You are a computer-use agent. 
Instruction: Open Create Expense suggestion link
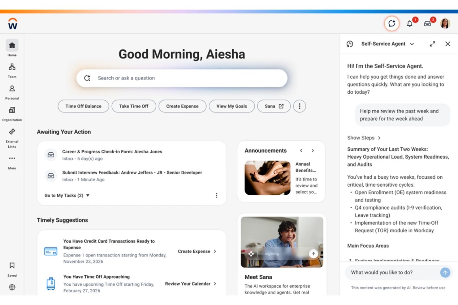(197, 252)
